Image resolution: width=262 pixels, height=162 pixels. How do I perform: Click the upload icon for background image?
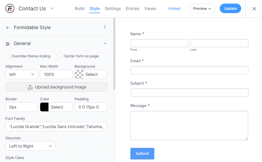30,87
